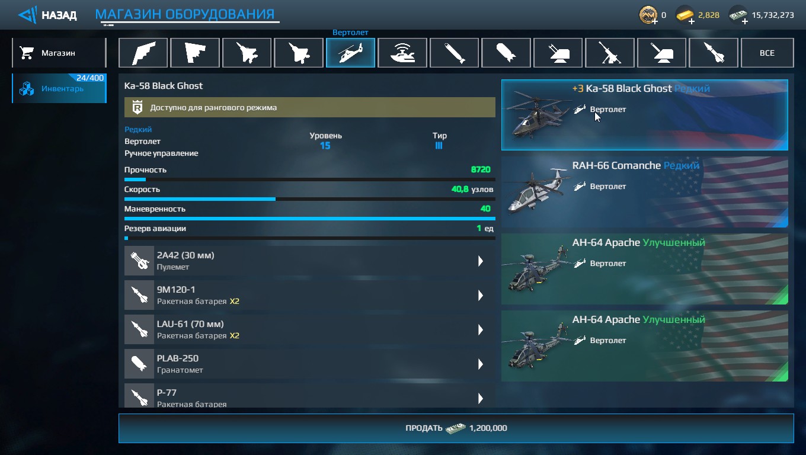
Task: Open the Инвентарь tab
Action: pyautogui.click(x=59, y=88)
